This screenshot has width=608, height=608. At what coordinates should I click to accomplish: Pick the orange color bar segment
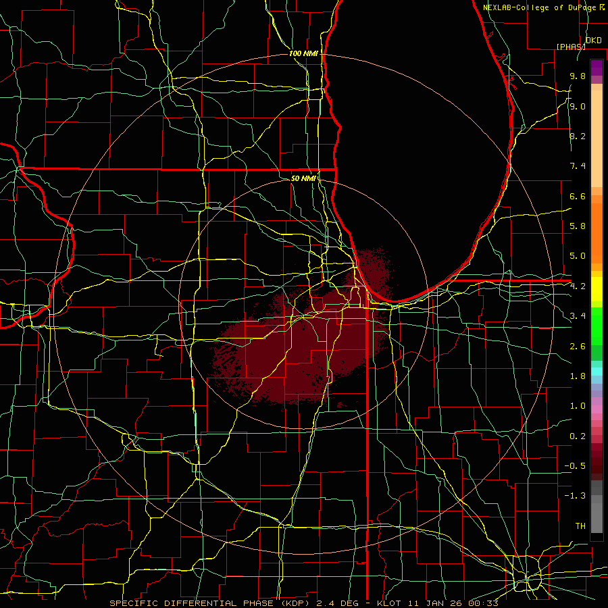597,233
